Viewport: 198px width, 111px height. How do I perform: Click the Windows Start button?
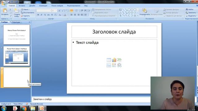point(4,109)
